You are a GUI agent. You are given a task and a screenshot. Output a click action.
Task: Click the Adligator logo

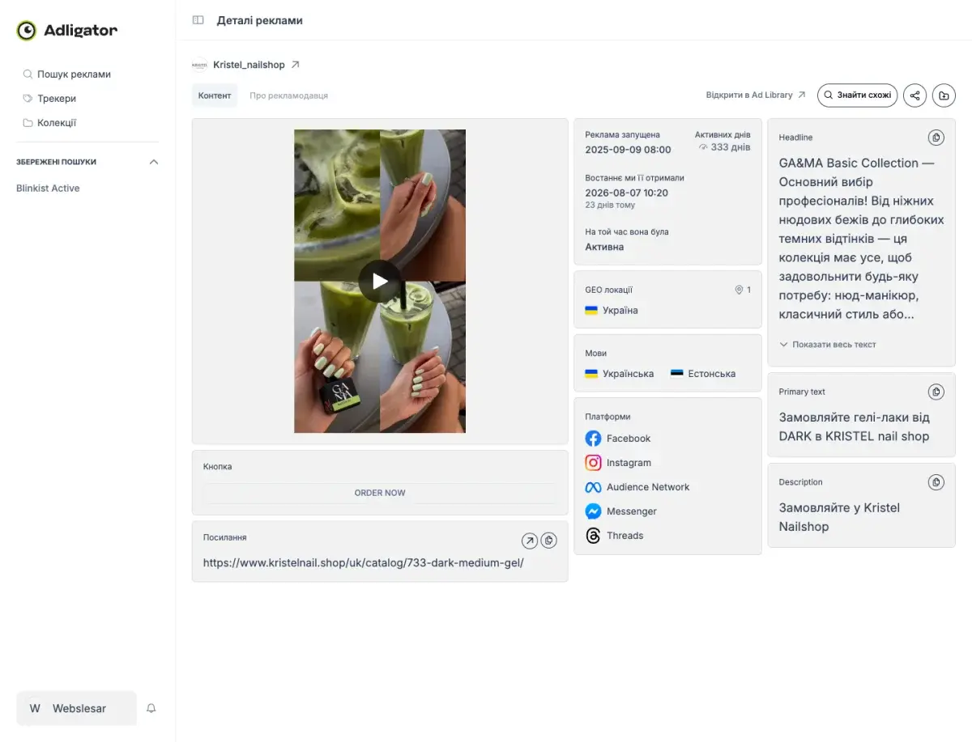coord(67,31)
